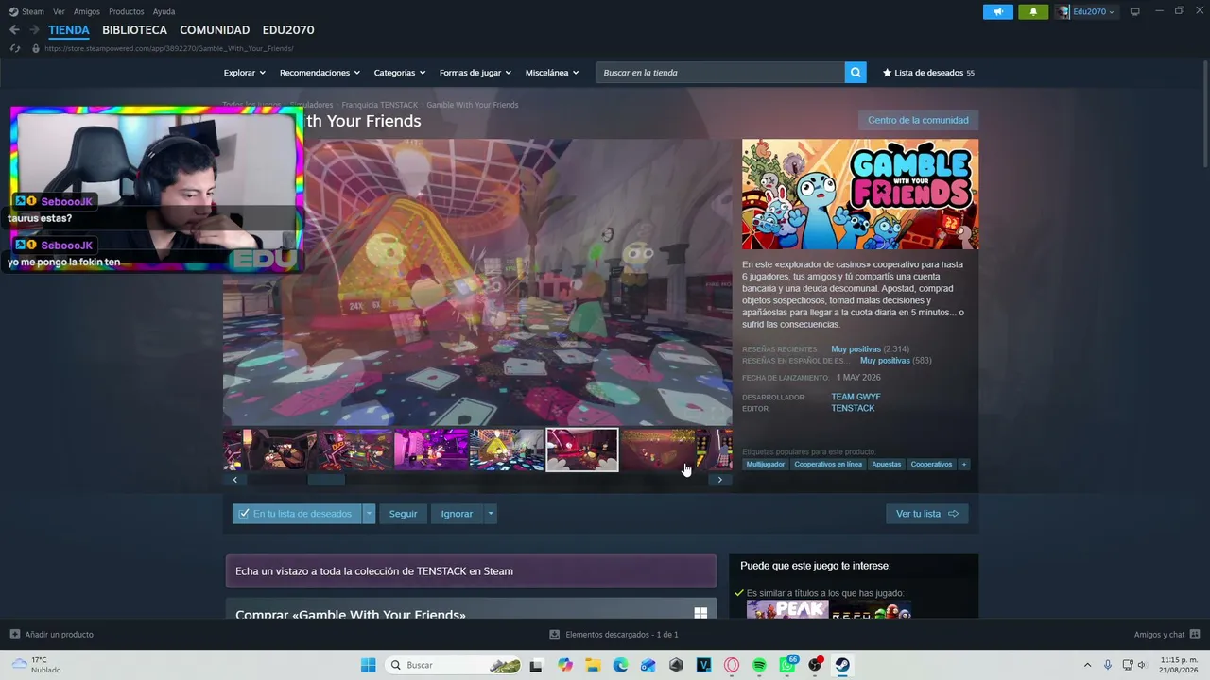The width and height of the screenshot is (1210, 680).
Task: Open the Categorías dropdown
Action: click(400, 73)
